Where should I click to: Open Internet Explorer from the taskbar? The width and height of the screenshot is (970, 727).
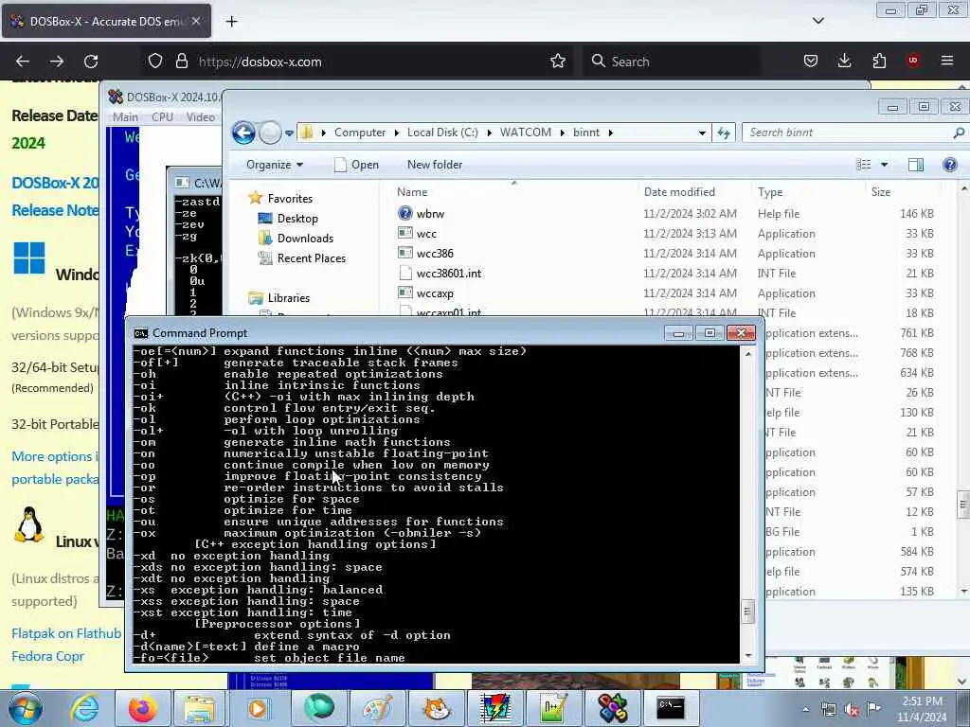[84, 708]
